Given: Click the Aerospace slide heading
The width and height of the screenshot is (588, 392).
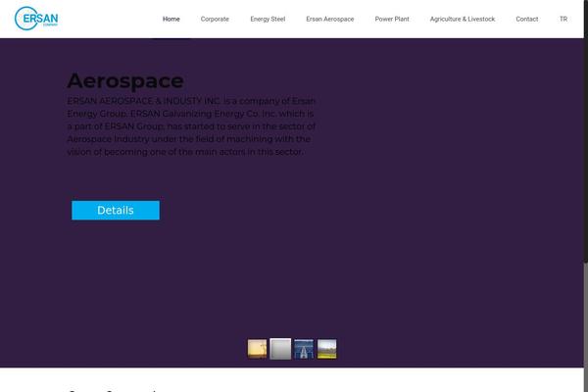Looking at the screenshot, I should point(125,81).
